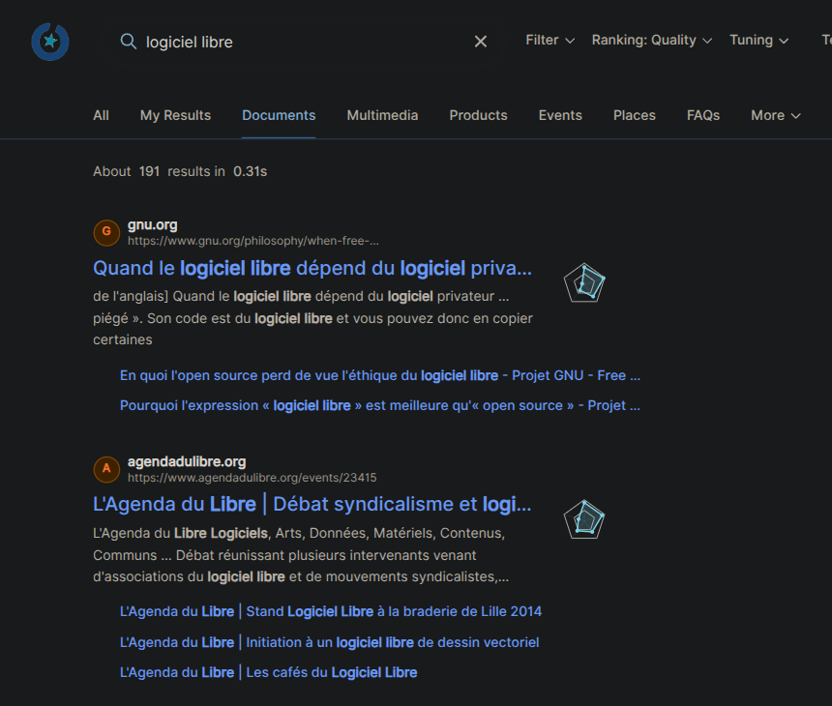This screenshot has height=706, width=832.
Task: Open 'Pourquoi l'expression « logiciel libre »' sublink
Action: [380, 405]
